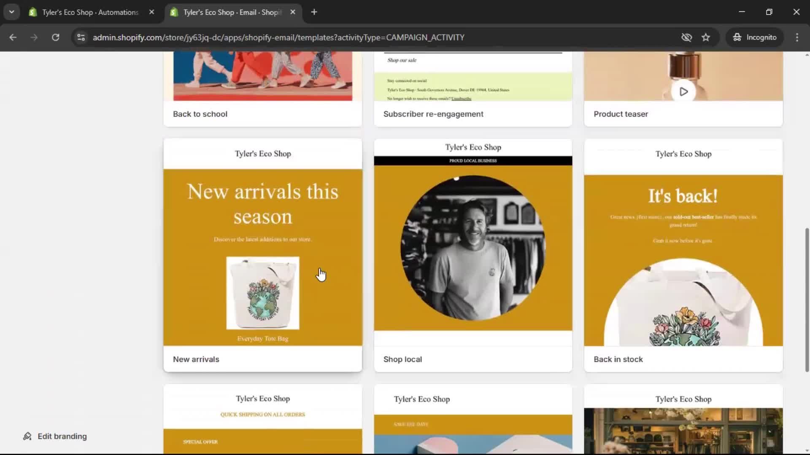Open a new browser tab
This screenshot has height=455, width=810.
pyautogui.click(x=314, y=12)
